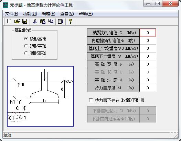Click the 就绪 status bar text
Image resolution: width=181 pixels, height=141 pixels.
click(x=8, y=136)
